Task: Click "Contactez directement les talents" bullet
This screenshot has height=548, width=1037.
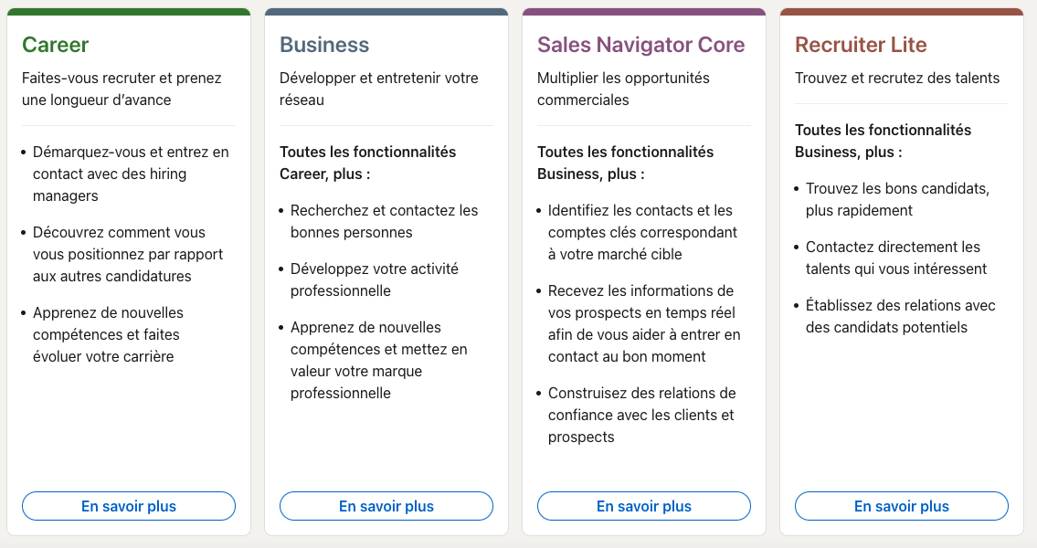Action: (x=895, y=258)
